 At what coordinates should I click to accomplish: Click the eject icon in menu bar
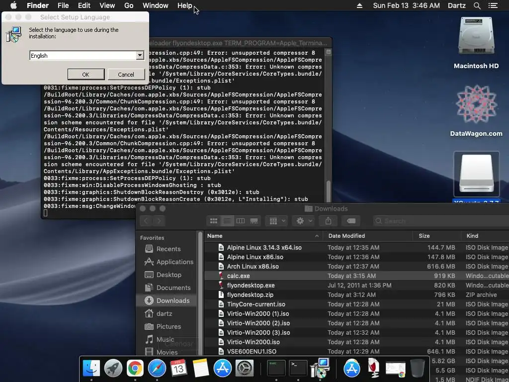pyautogui.click(x=359, y=5)
